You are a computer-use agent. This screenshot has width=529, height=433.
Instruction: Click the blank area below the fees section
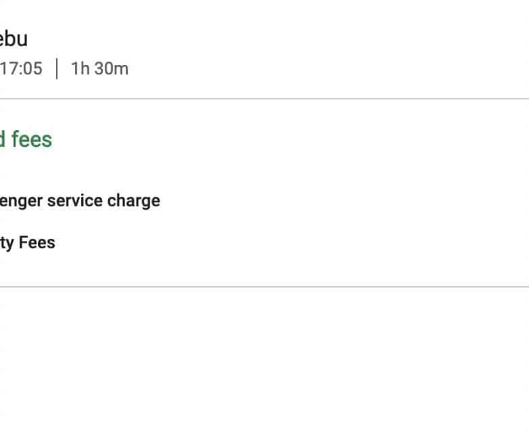264,359
